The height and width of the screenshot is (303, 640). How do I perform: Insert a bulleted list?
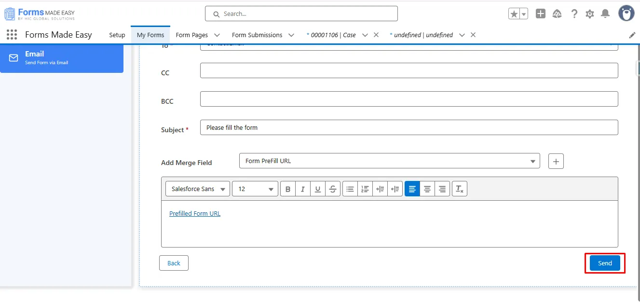(350, 189)
